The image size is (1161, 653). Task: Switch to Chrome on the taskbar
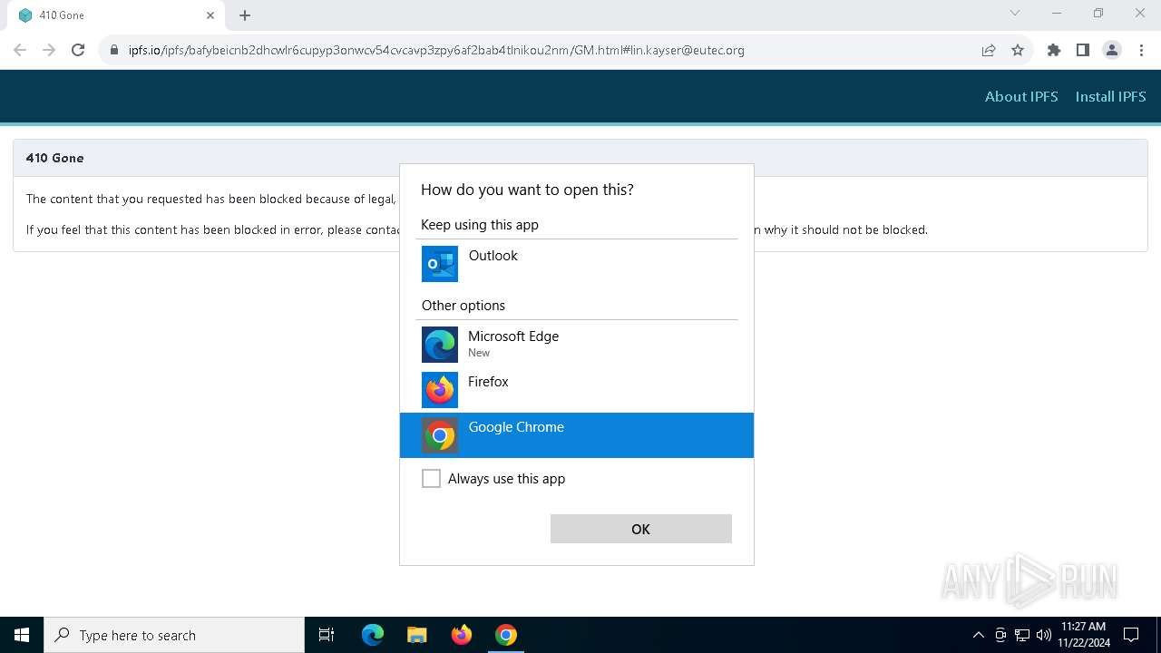[506, 635]
